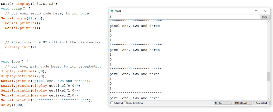Focus the serial message input field

184,17
